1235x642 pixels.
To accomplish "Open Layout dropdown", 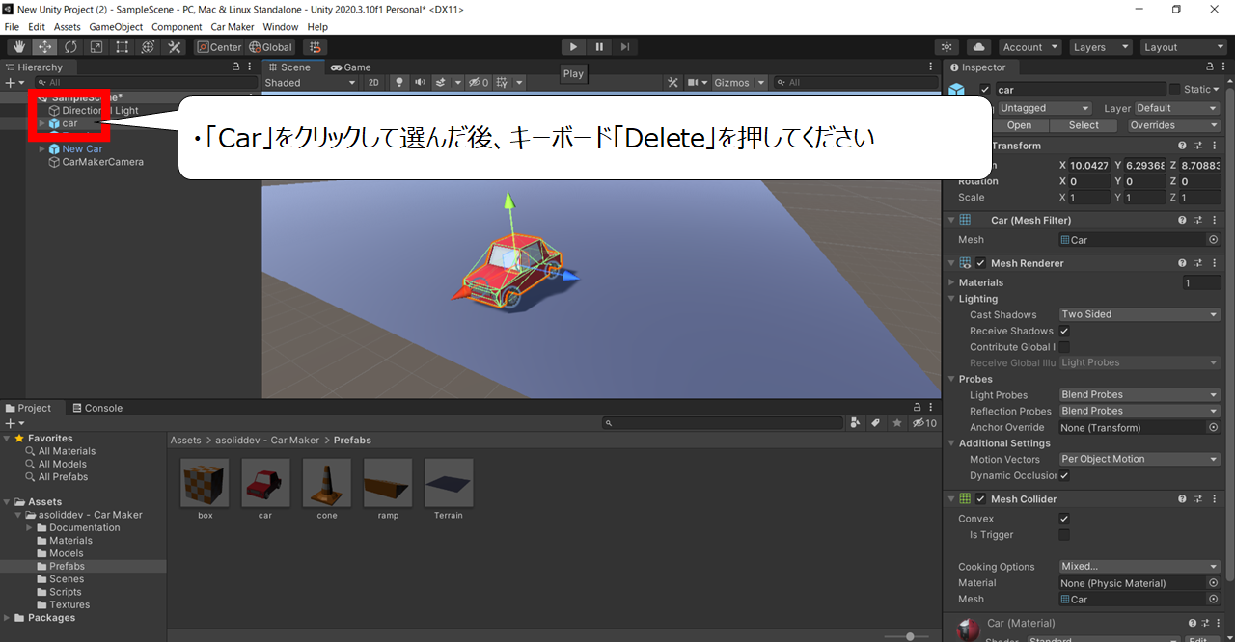I will [1182, 47].
